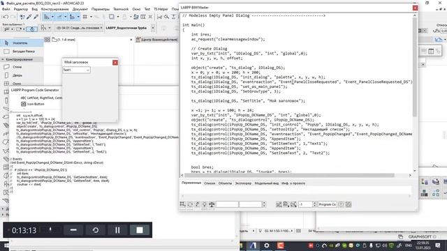
Task: Close the Мой заголовок dialog
Action: pos(115,62)
